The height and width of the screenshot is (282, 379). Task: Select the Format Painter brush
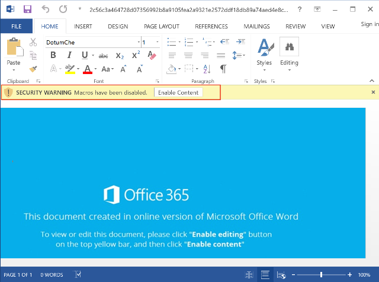[33, 69]
